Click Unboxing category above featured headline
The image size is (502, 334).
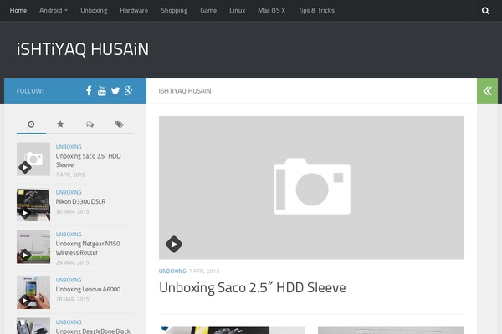click(172, 271)
